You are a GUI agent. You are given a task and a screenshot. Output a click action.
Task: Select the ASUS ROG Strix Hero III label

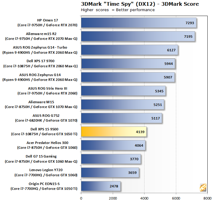pyautogui.click(x=47, y=91)
